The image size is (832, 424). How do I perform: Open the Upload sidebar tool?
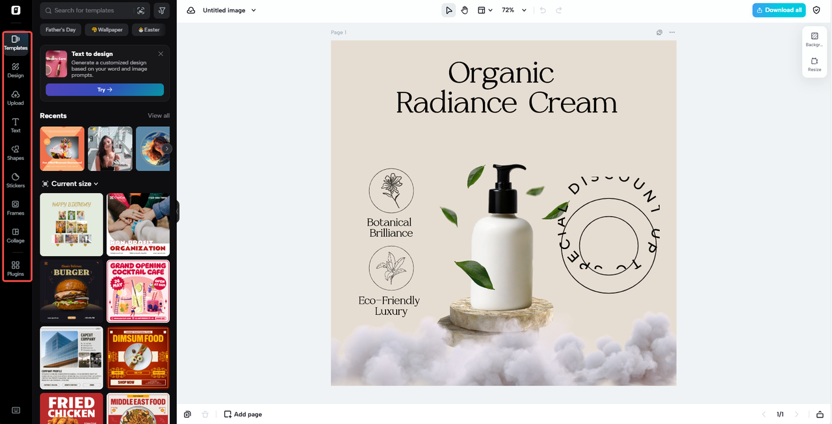16,98
